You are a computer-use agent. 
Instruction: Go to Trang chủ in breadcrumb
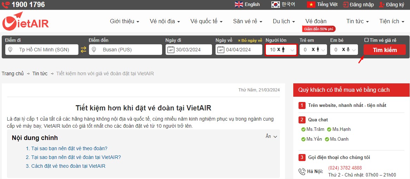click(x=13, y=73)
